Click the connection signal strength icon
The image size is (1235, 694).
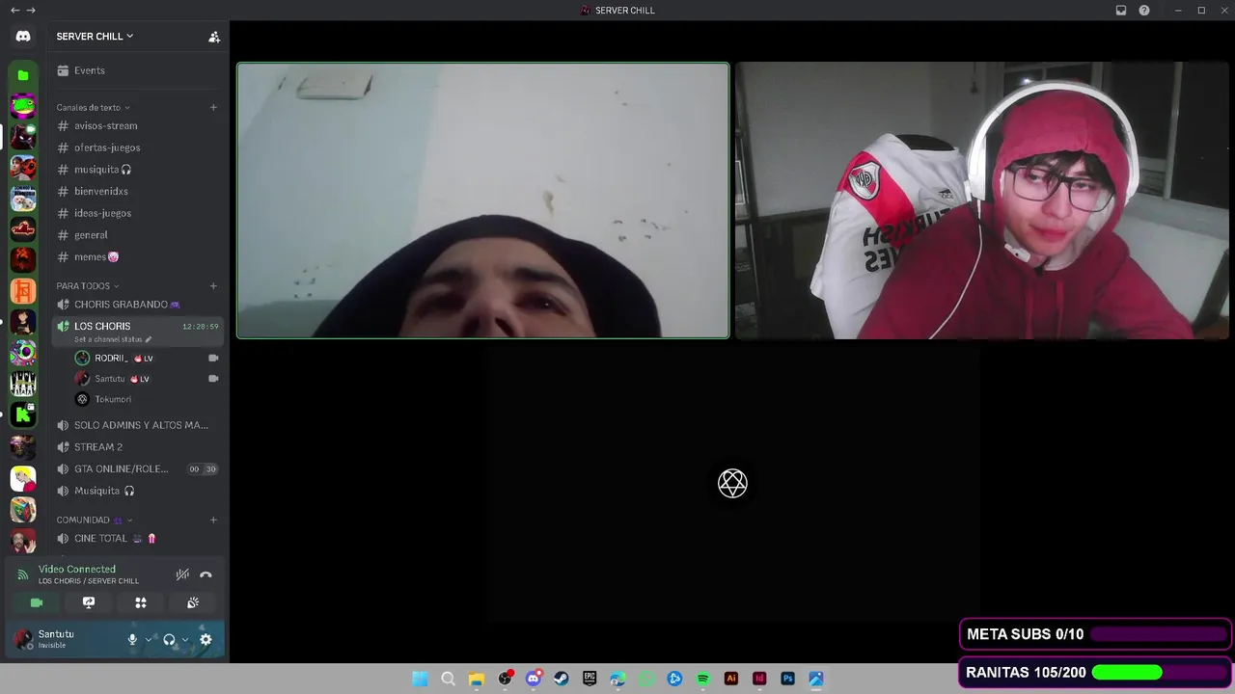23,574
